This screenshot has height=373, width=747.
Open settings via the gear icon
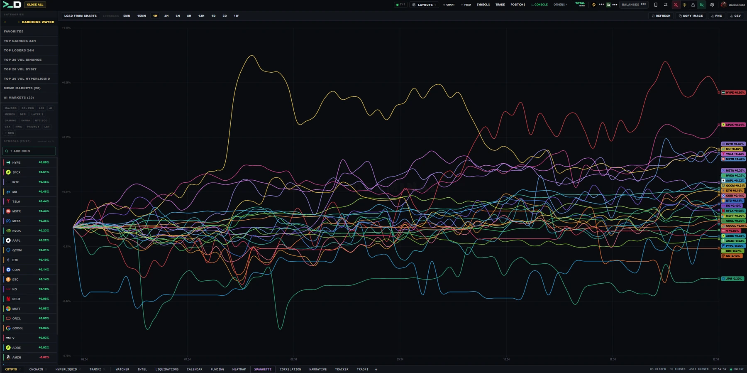click(712, 5)
